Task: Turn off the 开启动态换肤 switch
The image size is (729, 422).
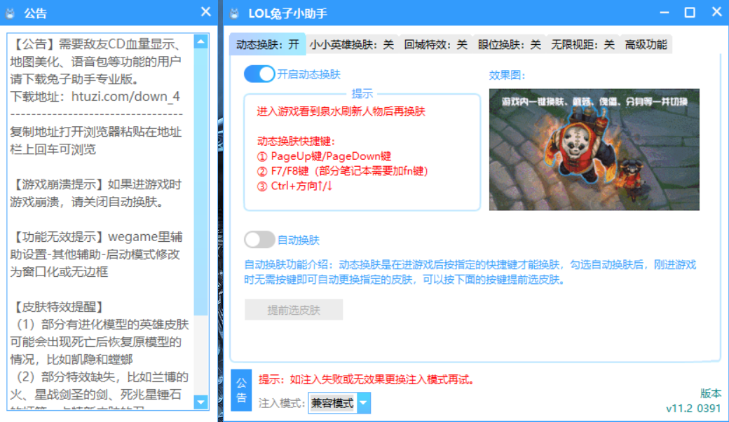Action: coord(260,74)
